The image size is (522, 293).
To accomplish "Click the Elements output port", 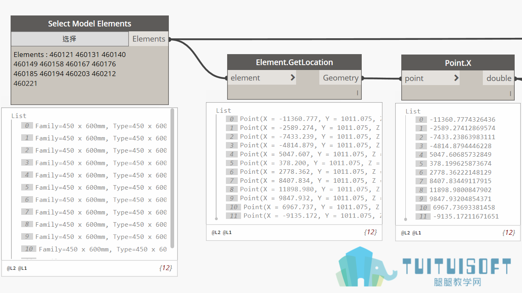I will point(148,39).
